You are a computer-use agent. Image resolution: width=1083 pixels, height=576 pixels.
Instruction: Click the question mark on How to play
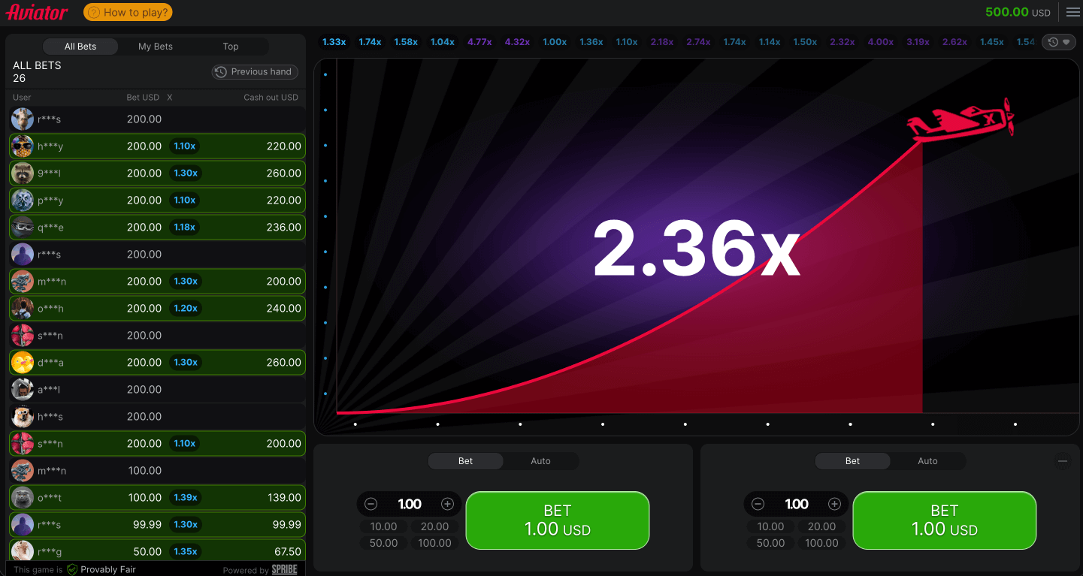94,12
